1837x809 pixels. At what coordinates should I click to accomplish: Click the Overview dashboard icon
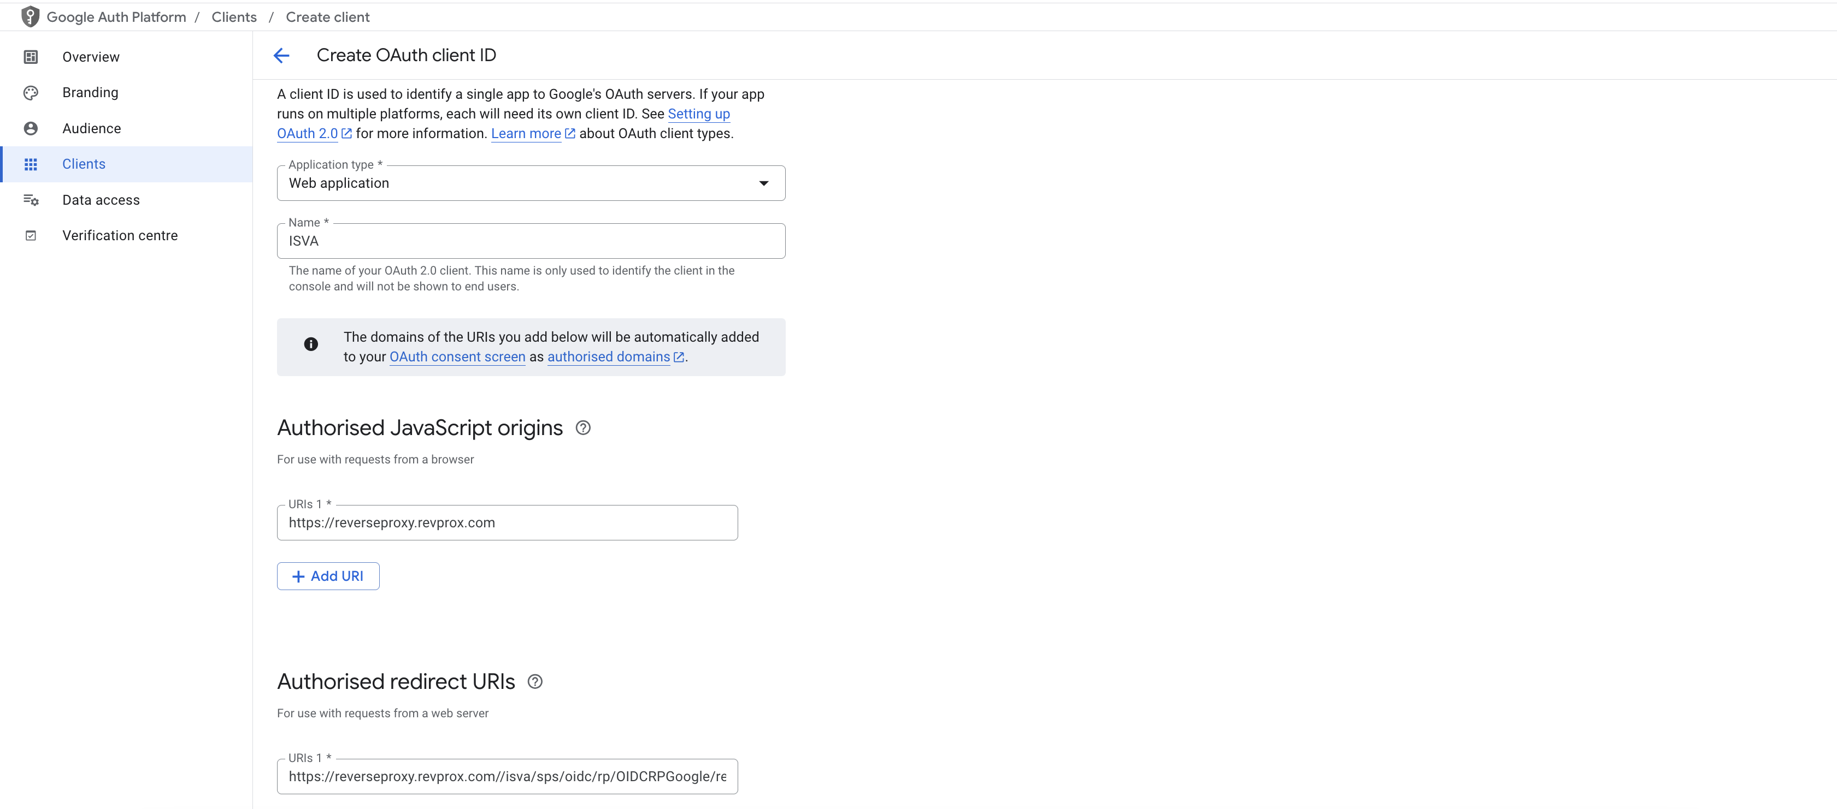coord(31,57)
